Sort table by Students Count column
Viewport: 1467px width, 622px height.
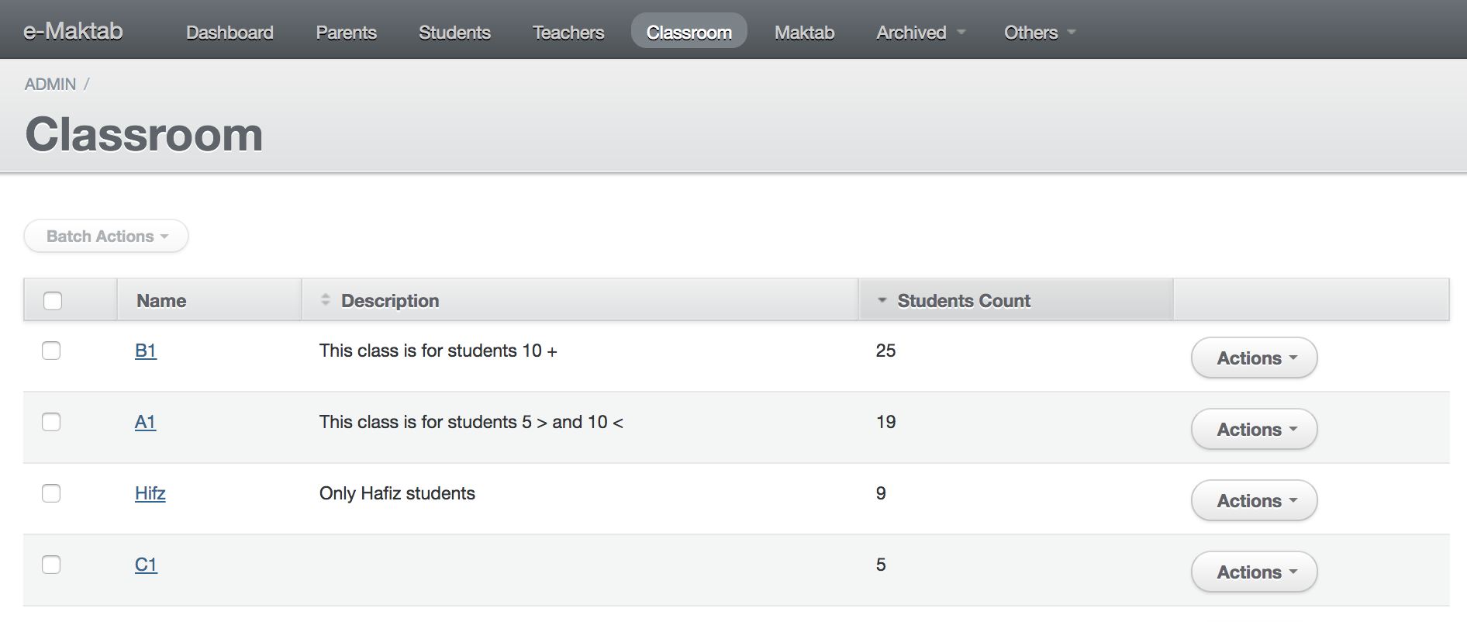tap(963, 301)
